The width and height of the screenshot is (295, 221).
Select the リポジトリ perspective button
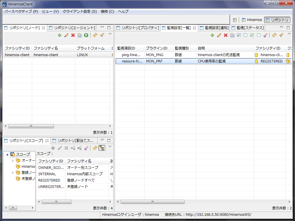coord(277,20)
